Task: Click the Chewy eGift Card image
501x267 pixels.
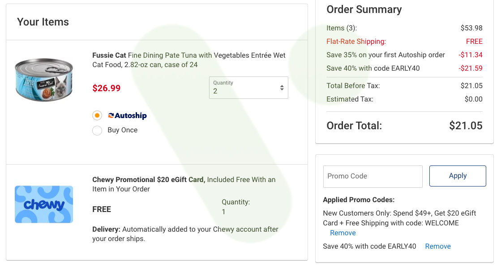Action: pyautogui.click(x=44, y=204)
